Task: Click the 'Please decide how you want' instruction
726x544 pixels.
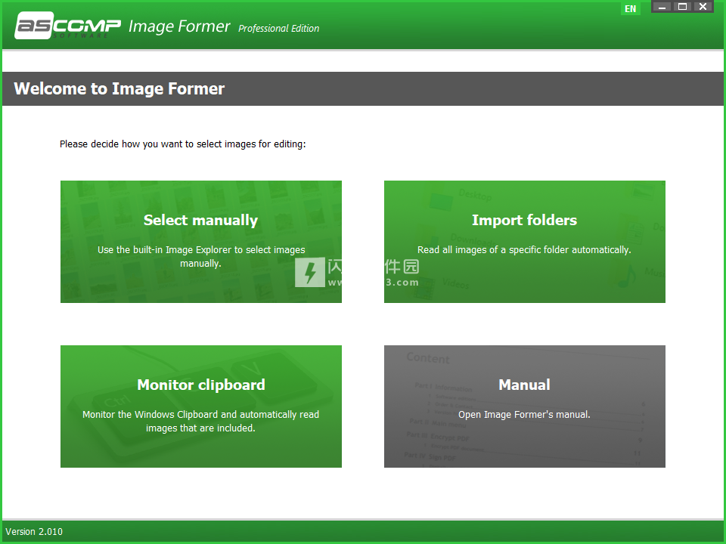Action: click(x=183, y=144)
